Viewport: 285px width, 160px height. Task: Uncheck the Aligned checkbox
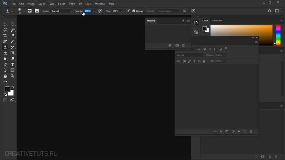click(x=134, y=11)
